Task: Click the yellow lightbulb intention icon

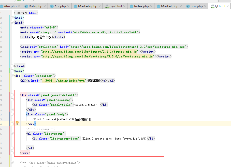Action: (x=17, y=123)
